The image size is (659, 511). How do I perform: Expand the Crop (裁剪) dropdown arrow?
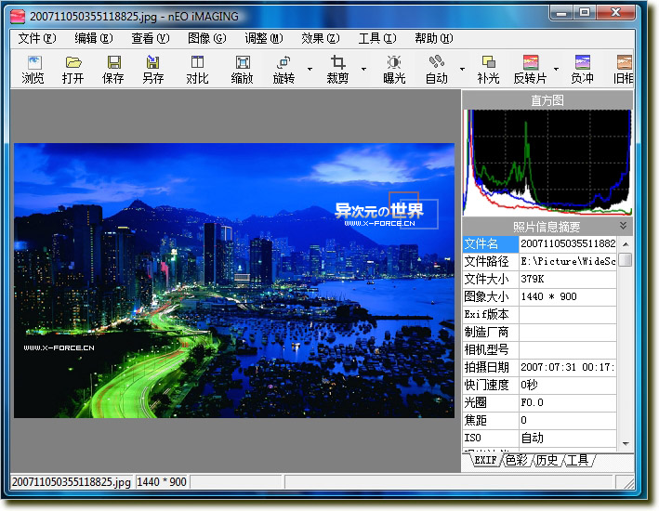[x=363, y=70]
